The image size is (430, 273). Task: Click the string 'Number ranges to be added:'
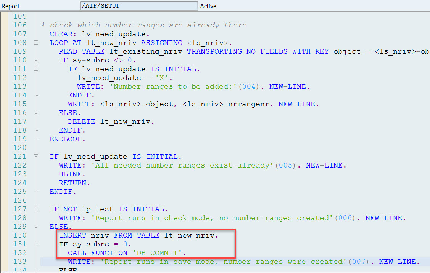coord(173,86)
